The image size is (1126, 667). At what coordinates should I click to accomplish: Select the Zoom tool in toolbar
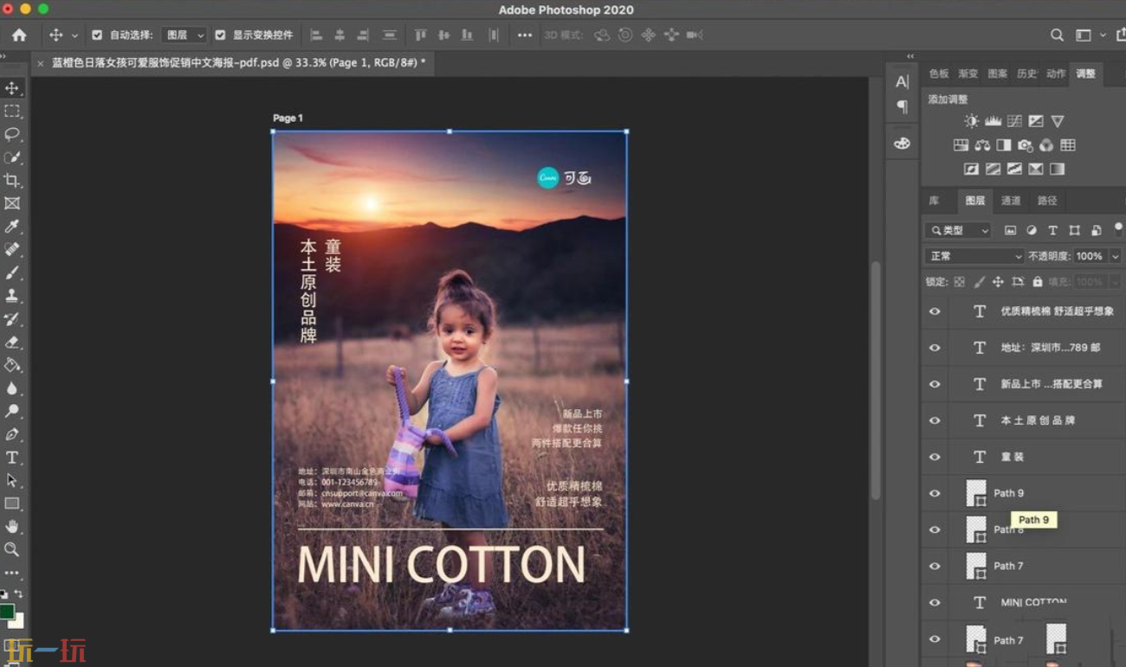click(x=12, y=549)
